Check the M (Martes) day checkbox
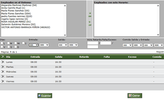This screenshot has width=164, height=99. click(8, 43)
